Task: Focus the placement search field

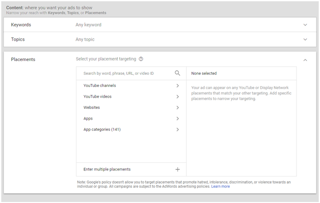Action: point(126,73)
